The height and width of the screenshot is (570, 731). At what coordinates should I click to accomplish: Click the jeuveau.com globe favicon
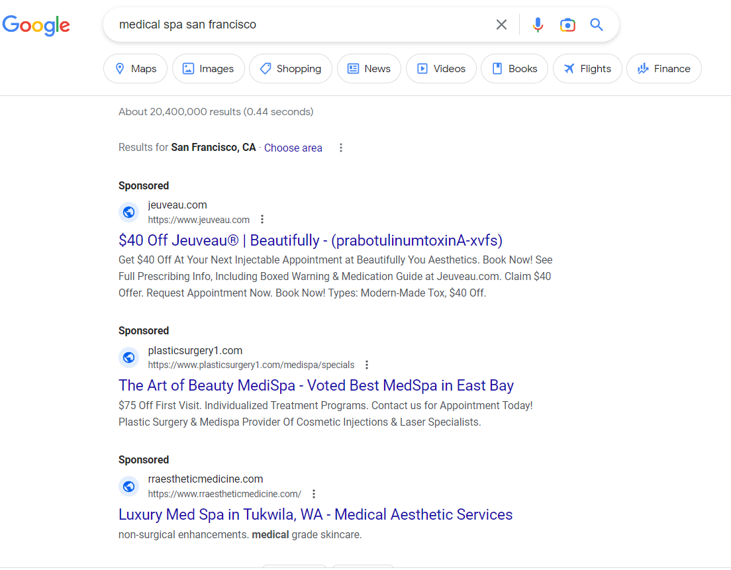click(128, 212)
